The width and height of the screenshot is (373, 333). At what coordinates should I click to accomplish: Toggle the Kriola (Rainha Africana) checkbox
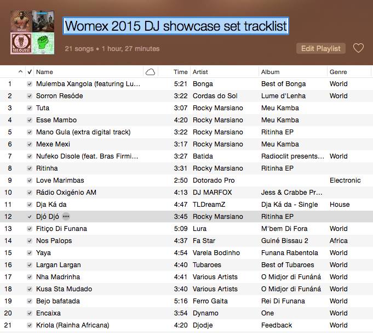pos(30,325)
